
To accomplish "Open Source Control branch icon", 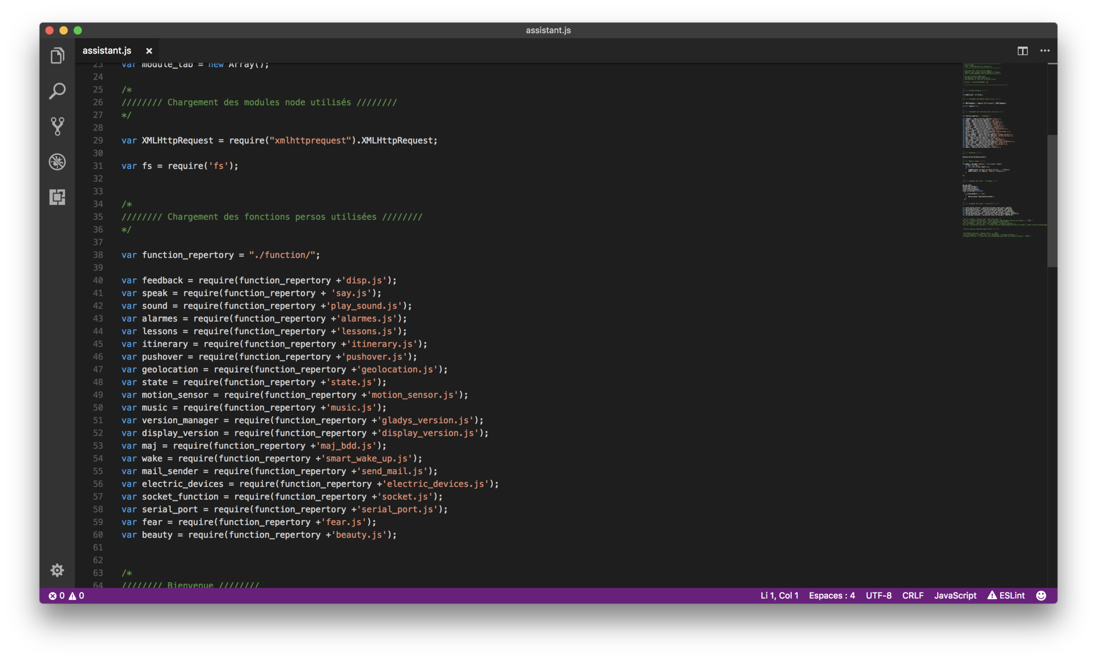I will (57, 126).
